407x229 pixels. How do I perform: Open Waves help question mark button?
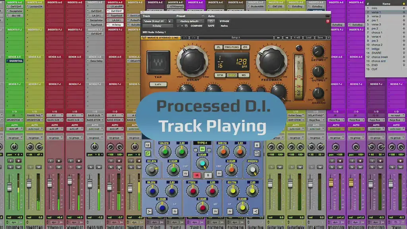tap(328, 38)
